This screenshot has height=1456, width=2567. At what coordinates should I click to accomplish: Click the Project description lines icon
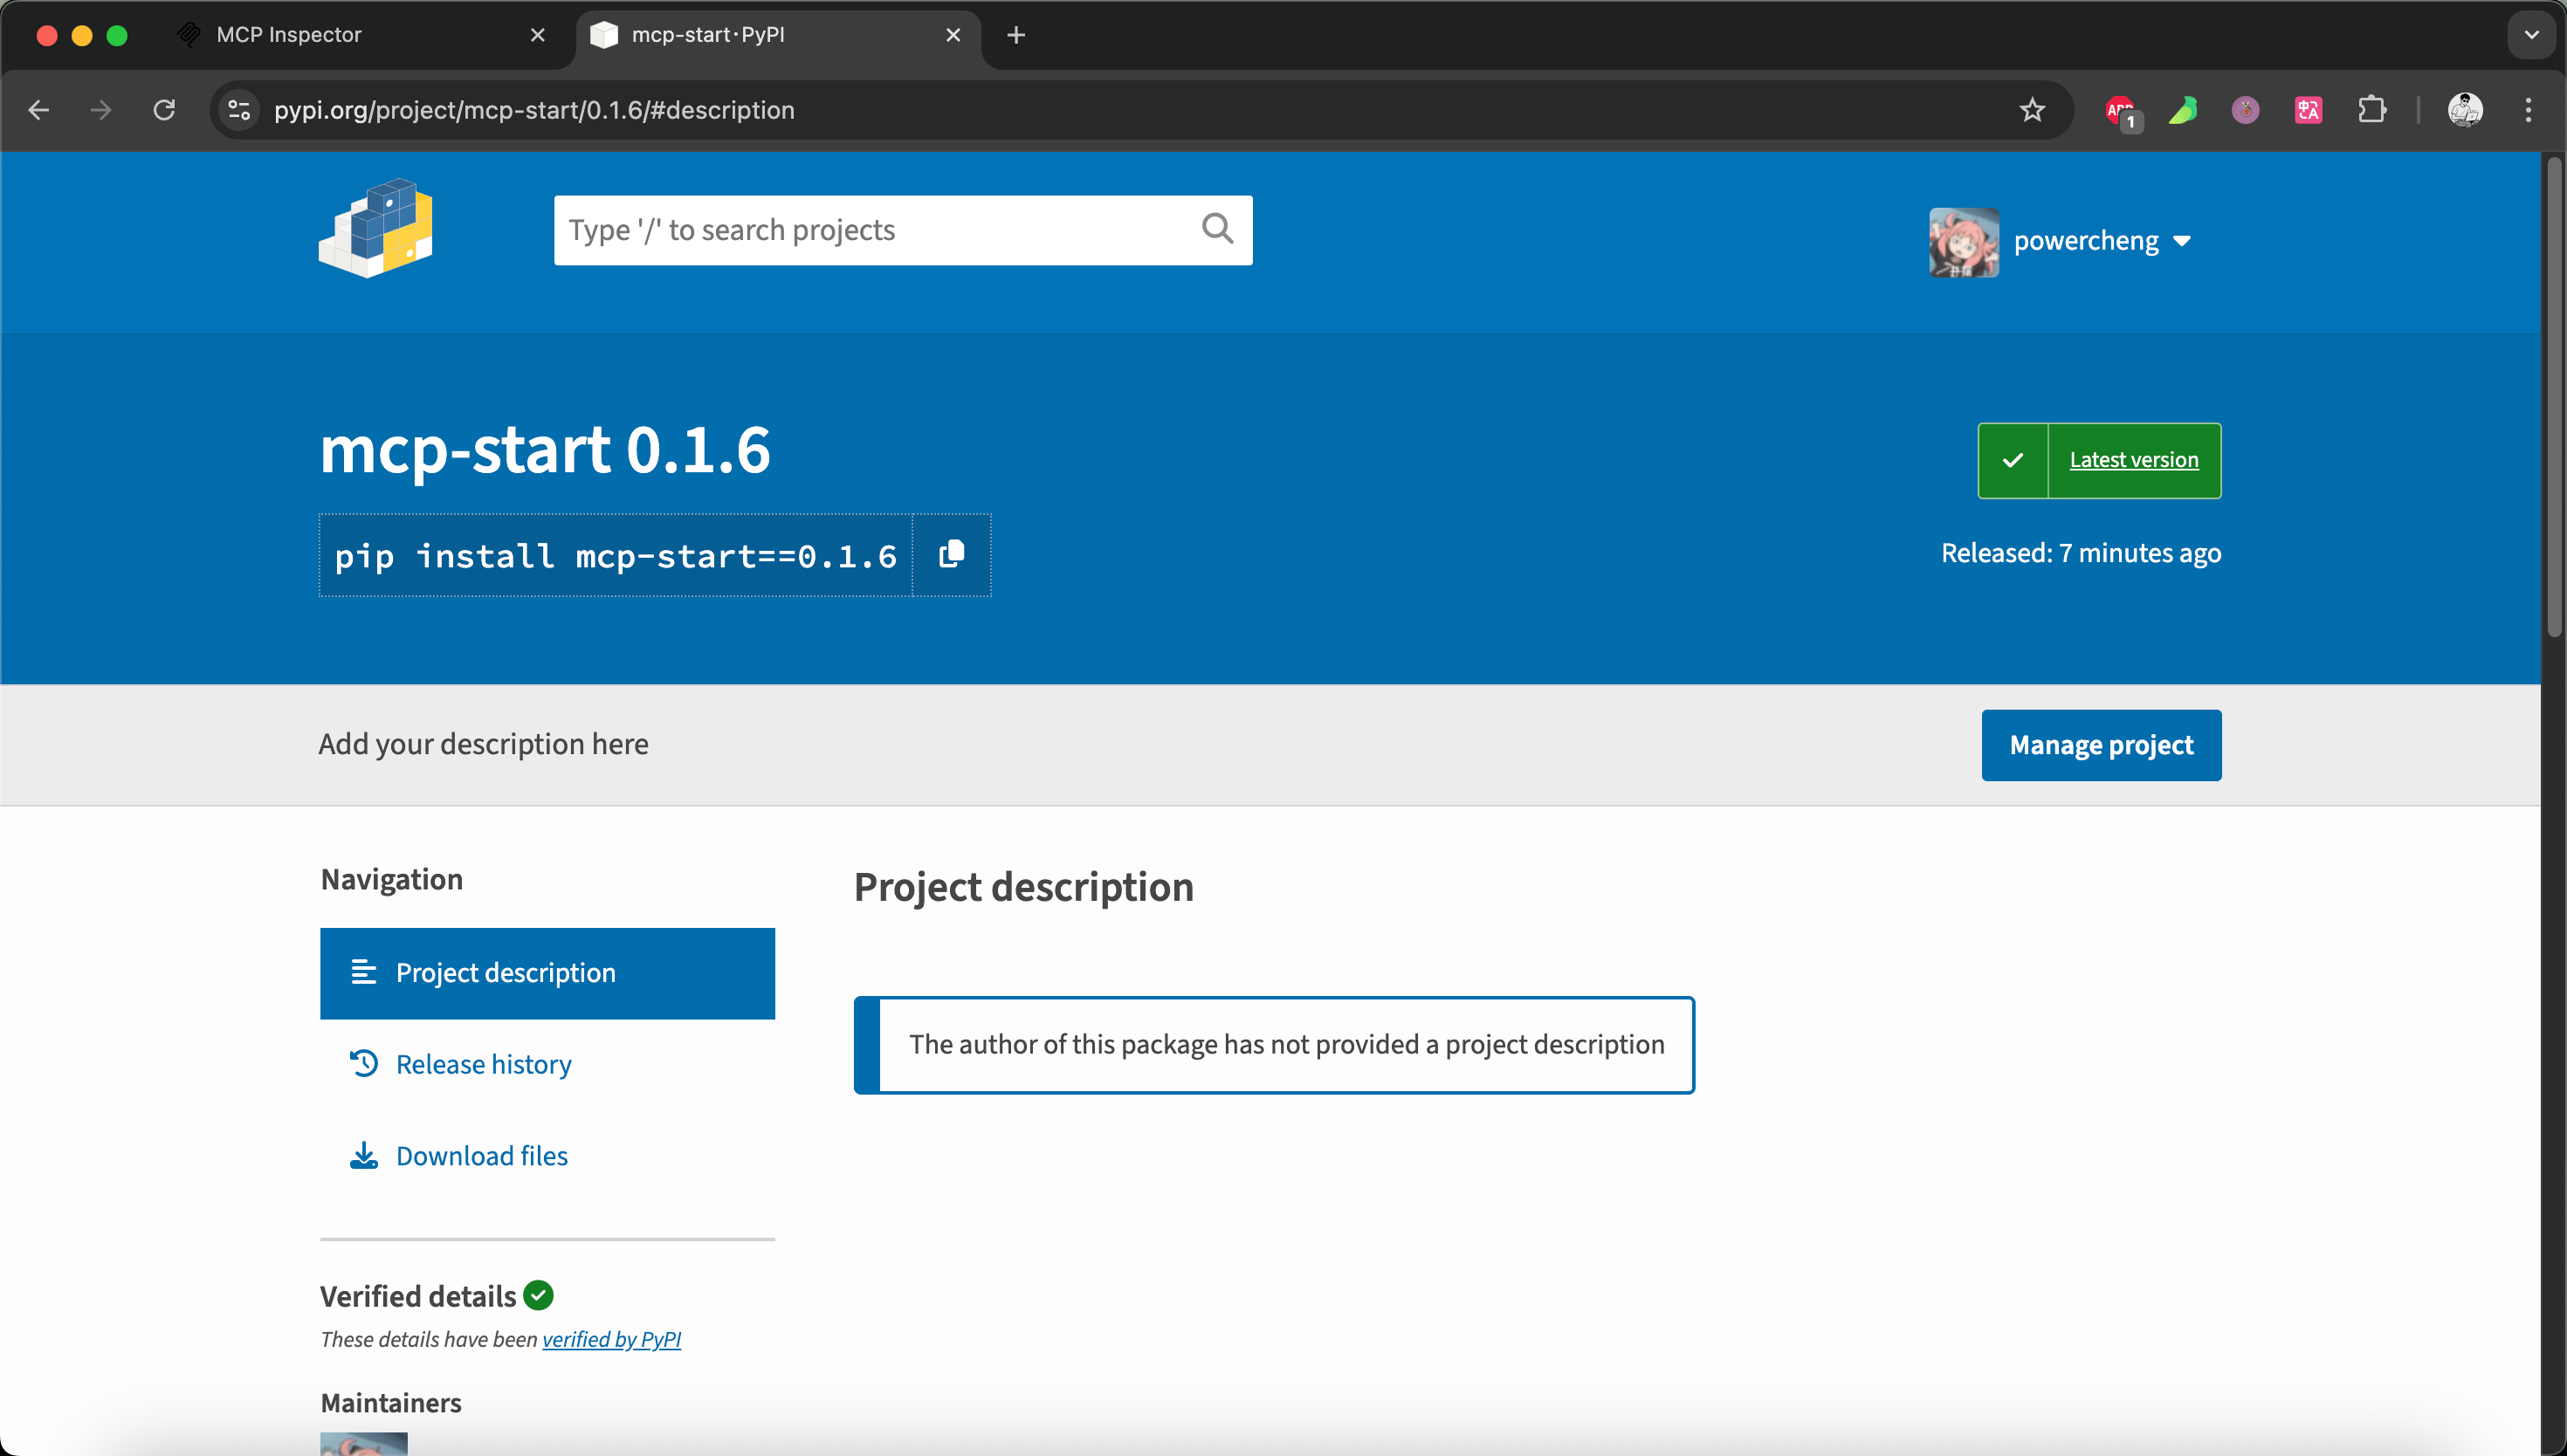364,972
